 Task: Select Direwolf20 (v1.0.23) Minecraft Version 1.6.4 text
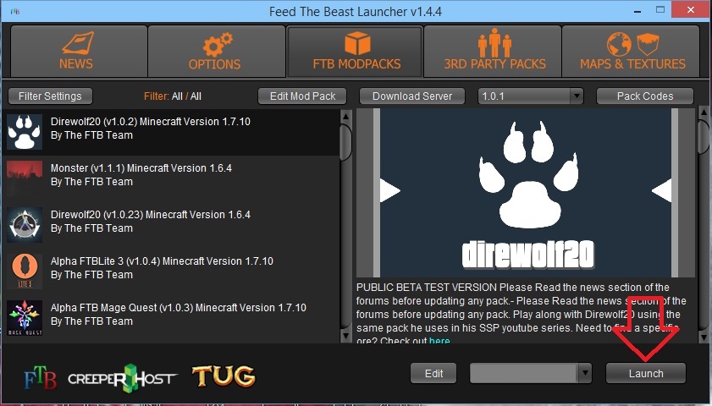[x=151, y=215]
